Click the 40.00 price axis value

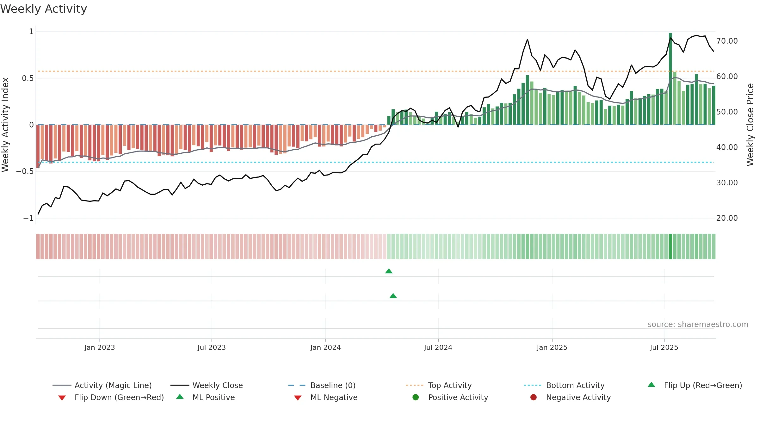[727, 147]
